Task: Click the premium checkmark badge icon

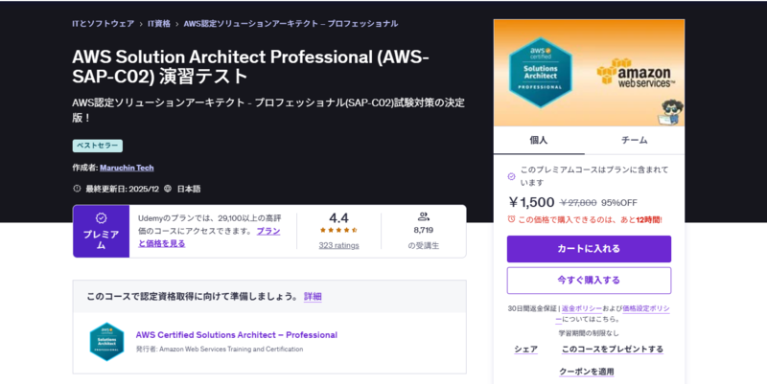Action: (102, 218)
